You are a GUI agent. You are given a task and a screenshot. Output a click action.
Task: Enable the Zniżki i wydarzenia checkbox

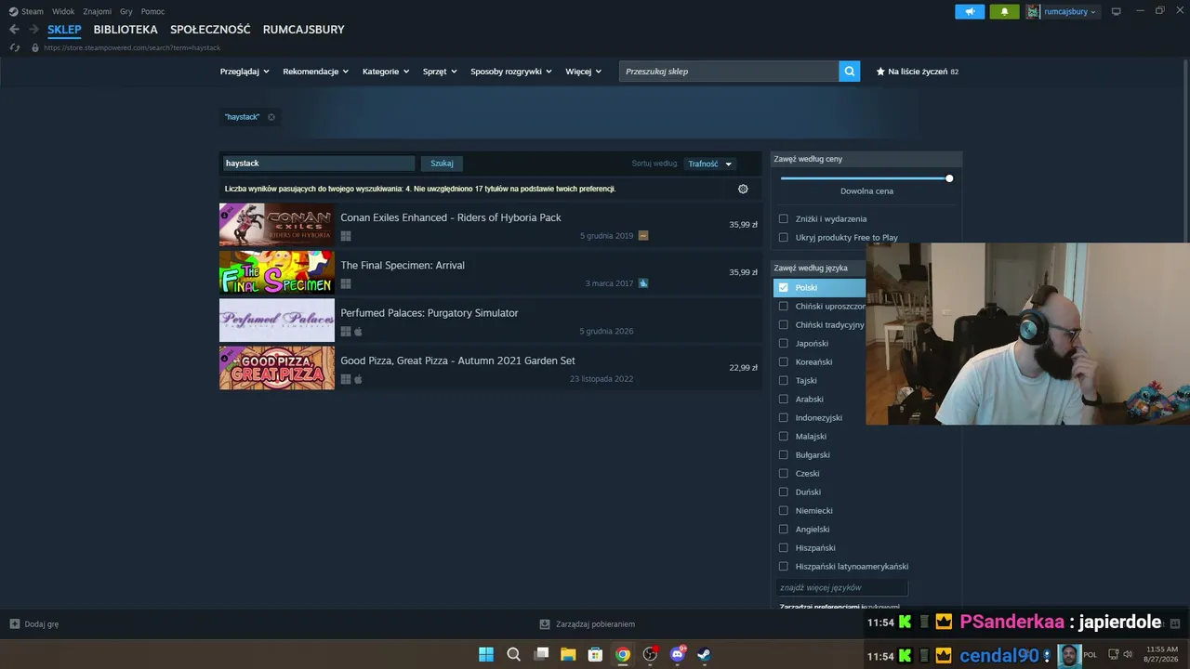[783, 219]
